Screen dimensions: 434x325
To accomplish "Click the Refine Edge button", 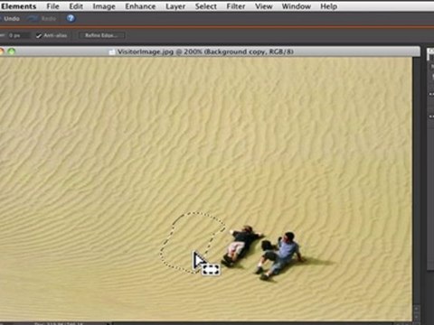I will pyautogui.click(x=101, y=35).
